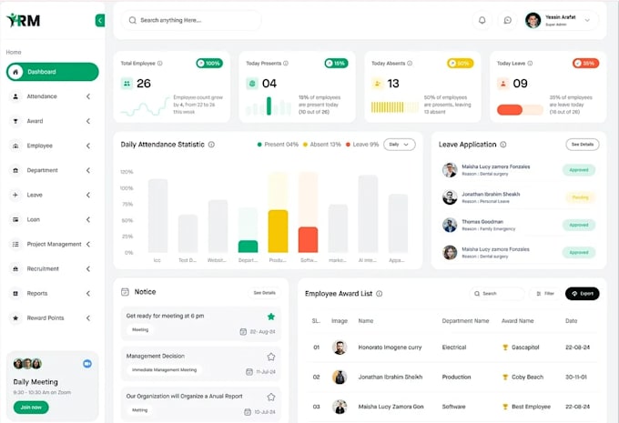Star the Management Decision notice
Image resolution: width=619 pixels, height=423 pixels.
[271, 357]
